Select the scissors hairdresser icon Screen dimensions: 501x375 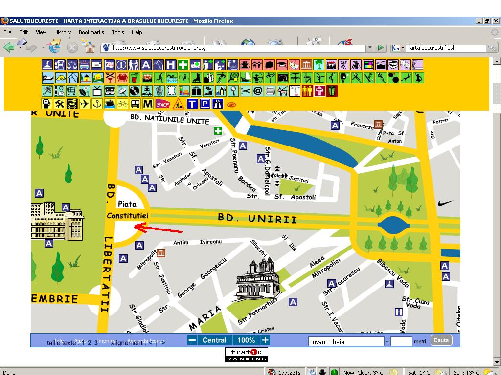(x=246, y=91)
